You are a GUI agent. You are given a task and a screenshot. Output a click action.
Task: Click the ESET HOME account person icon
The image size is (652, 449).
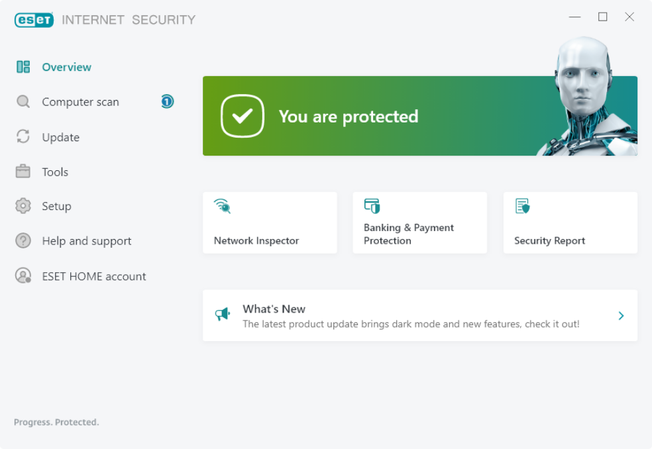(23, 275)
